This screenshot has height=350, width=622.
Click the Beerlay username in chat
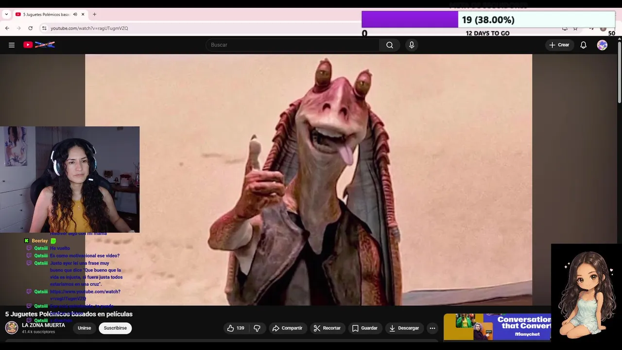coord(40,241)
